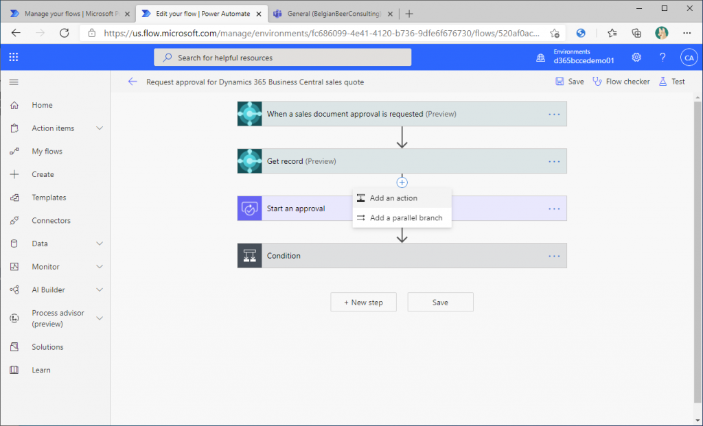Click the Process advisor icon
Image resolution: width=703 pixels, height=426 pixels.
(x=14, y=318)
